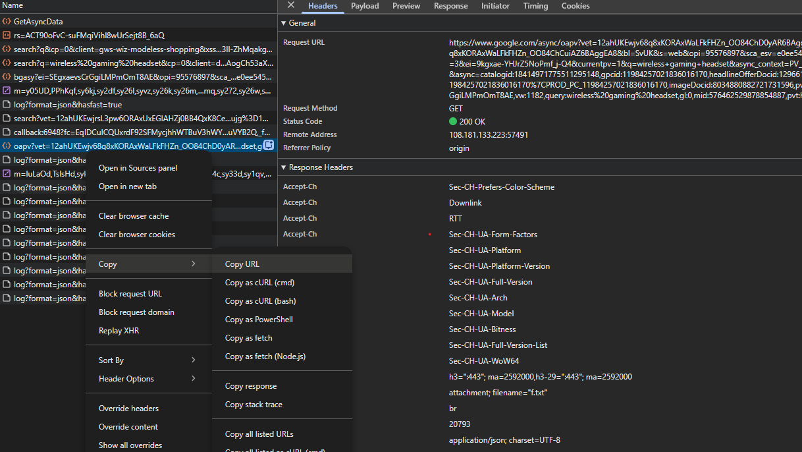Click the green 200 OK status indicator

pyautogui.click(x=453, y=122)
